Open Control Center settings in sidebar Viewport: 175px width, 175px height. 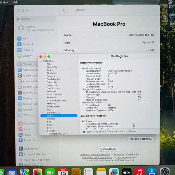28,87
